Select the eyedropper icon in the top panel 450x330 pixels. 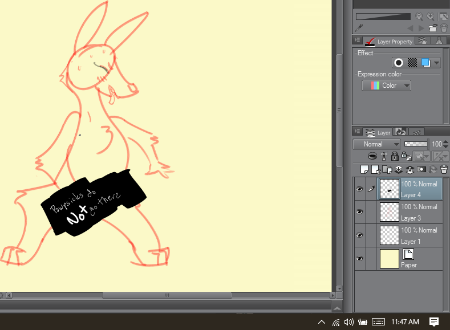click(359, 28)
